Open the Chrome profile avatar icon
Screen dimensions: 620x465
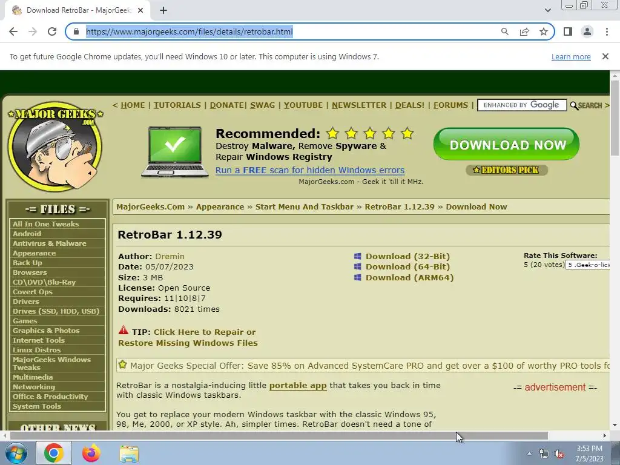coord(587,31)
